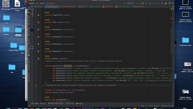Open the Как создать эффект desktop file
Screen dimensions: 193x109
click(188, 67)
